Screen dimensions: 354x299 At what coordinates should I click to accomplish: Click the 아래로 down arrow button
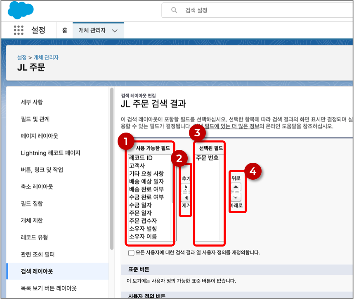point(236,197)
